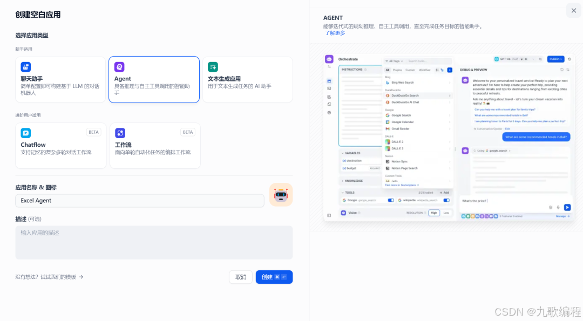Click the keyboard shortcut hint on 创建 button
This screenshot has width=583, height=321.
pyautogui.click(x=281, y=277)
